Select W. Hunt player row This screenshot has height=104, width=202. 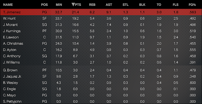pos(101,18)
